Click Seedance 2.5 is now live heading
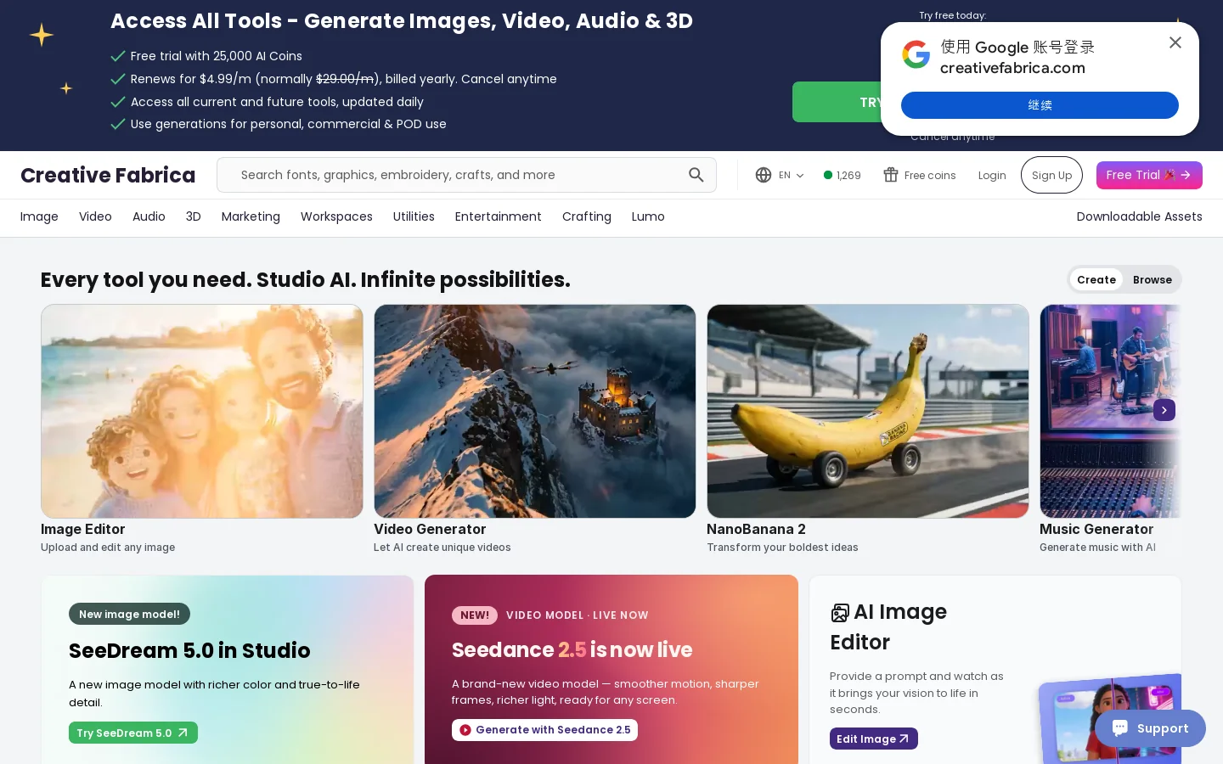Screen dimensions: 1223x764 pyautogui.click(x=572, y=649)
